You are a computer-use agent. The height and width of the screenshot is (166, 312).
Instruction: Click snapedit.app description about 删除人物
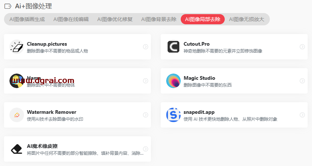pyautogui.click(x=231, y=119)
